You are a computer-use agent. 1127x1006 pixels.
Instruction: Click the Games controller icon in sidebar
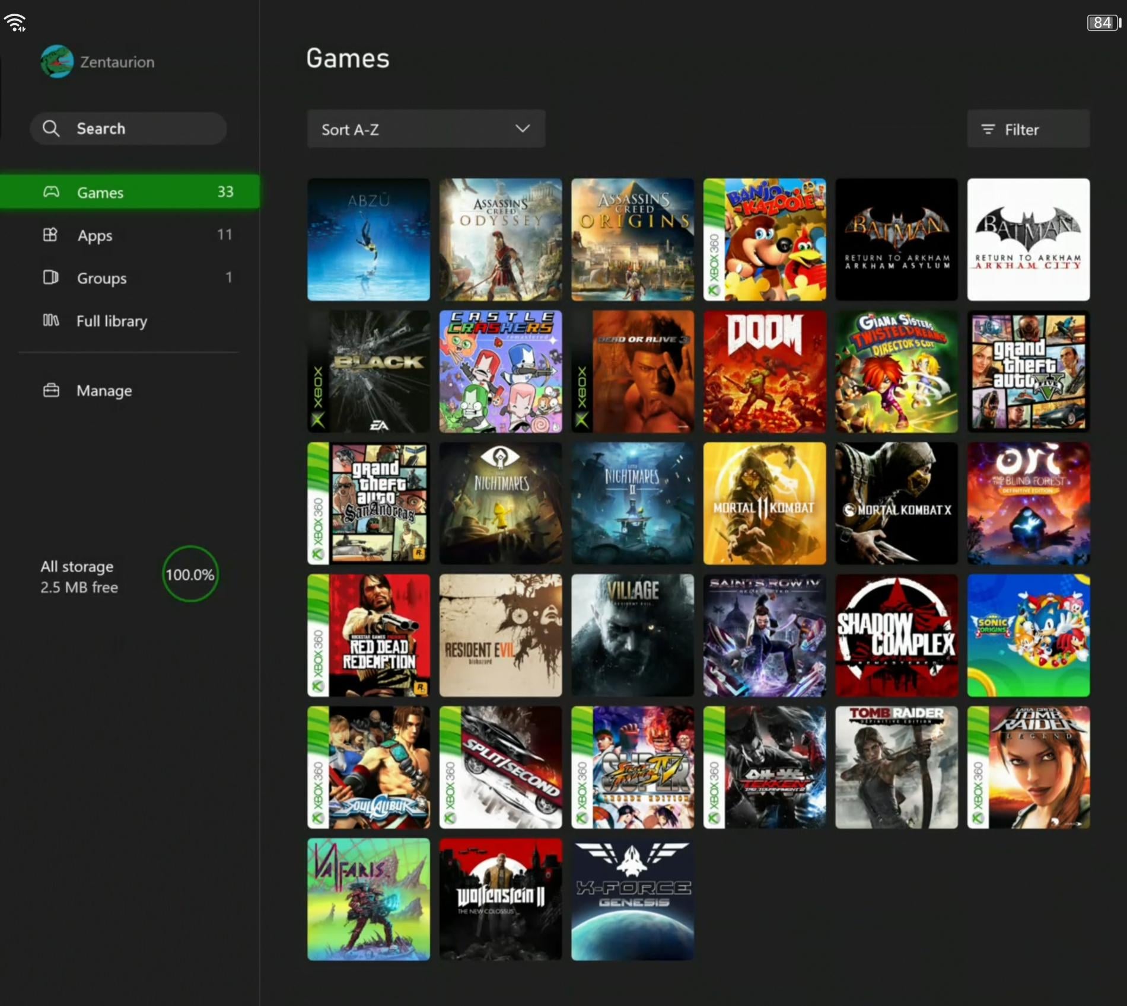(x=51, y=192)
